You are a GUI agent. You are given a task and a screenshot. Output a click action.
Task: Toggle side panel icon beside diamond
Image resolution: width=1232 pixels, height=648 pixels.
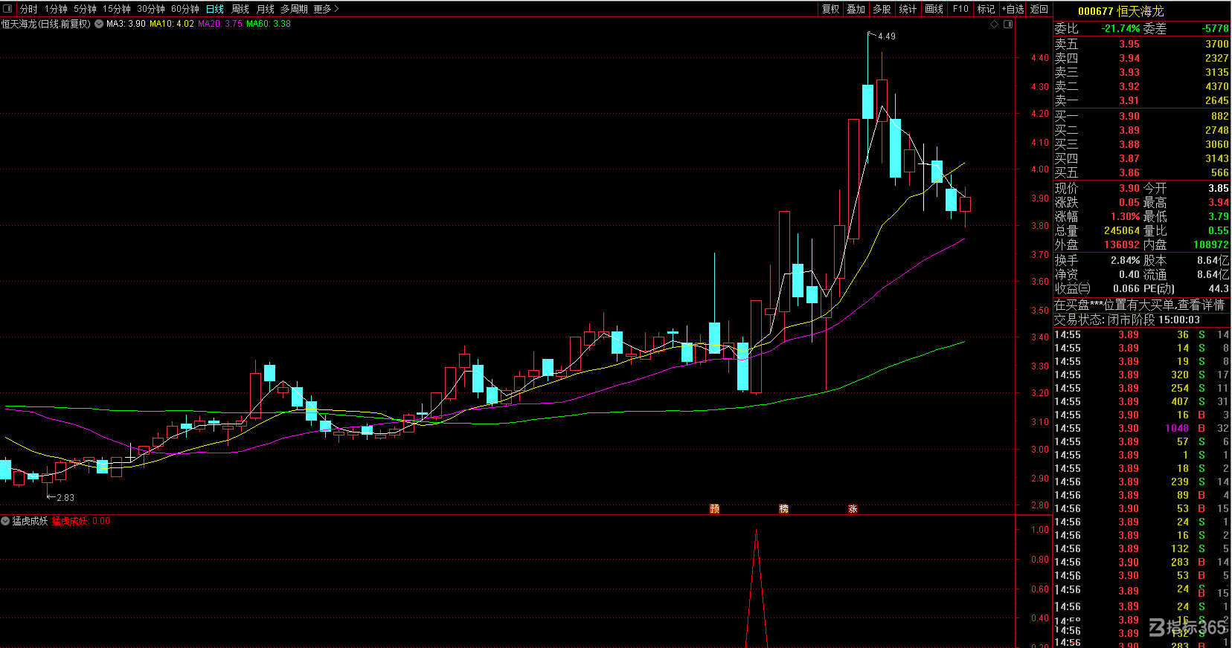coord(1008,24)
